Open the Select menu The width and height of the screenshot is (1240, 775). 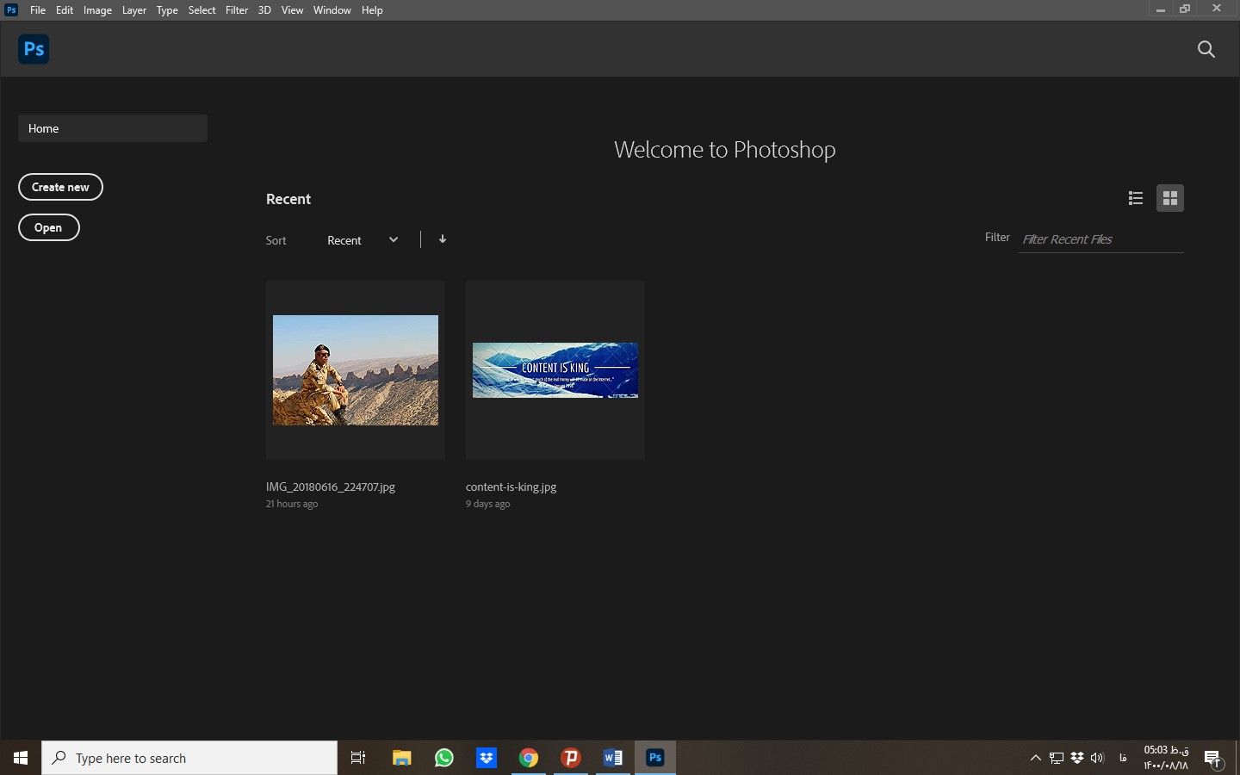pyautogui.click(x=201, y=10)
